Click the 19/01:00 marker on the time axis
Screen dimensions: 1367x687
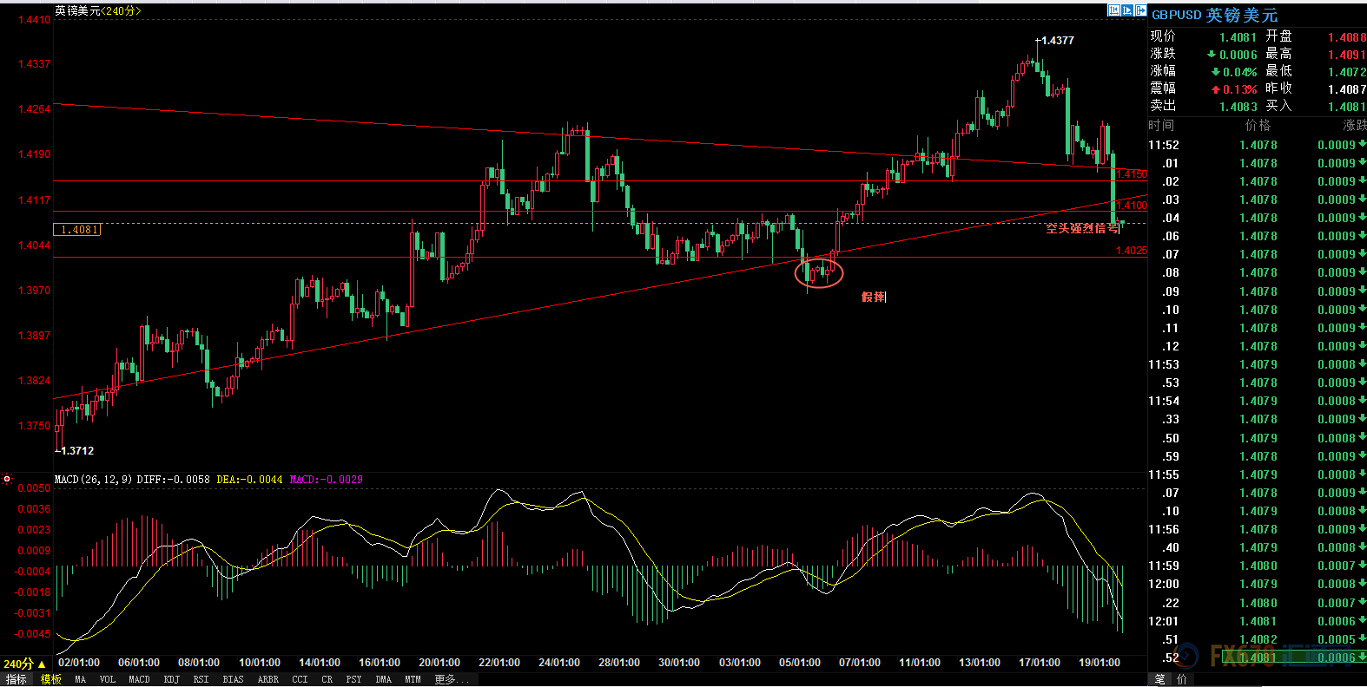pyautogui.click(x=1099, y=662)
